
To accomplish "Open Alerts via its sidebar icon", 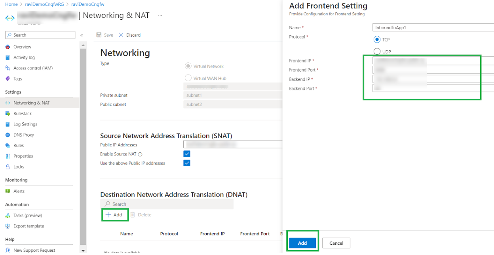I will (8, 191).
